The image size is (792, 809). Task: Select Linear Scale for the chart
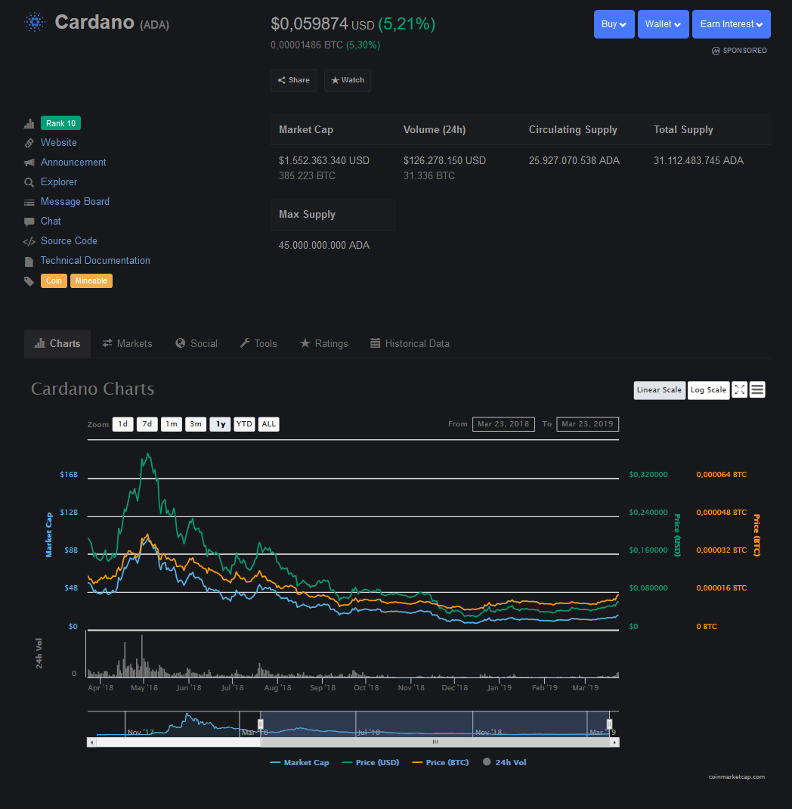click(659, 390)
